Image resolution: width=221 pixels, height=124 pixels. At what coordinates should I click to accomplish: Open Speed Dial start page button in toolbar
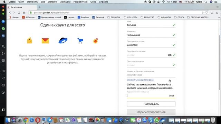click(x=24, y=13)
